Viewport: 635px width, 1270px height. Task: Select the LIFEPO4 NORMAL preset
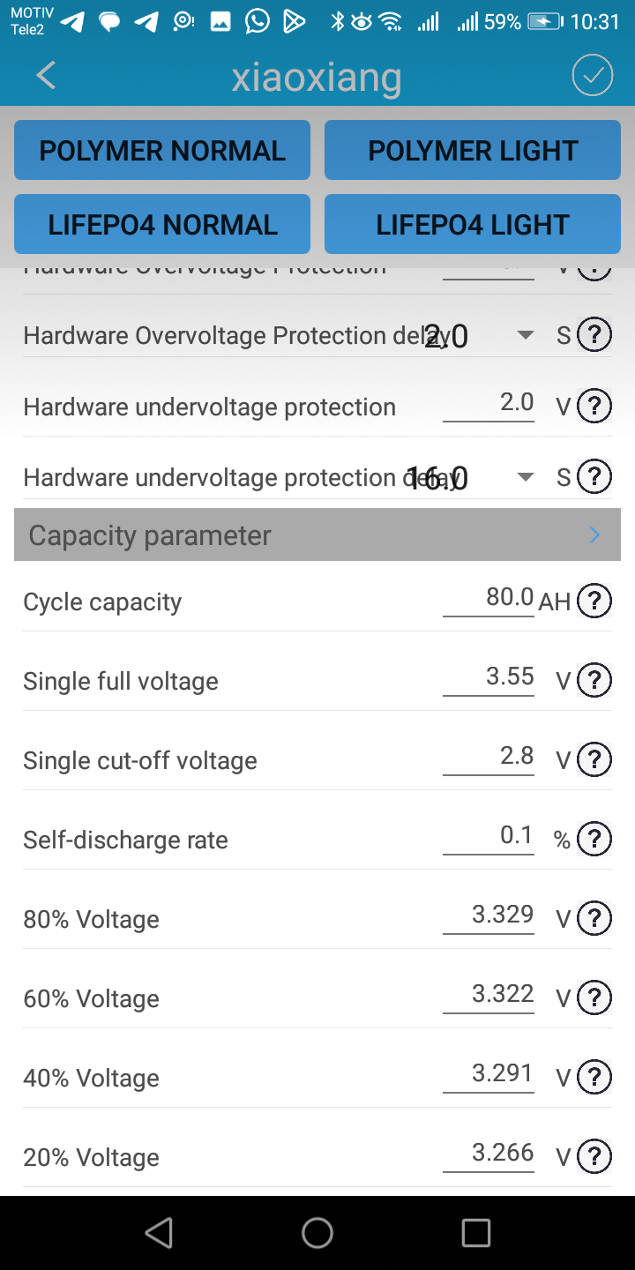[162, 225]
